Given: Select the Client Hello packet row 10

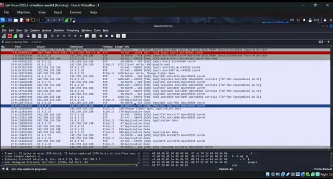Looking at the screenshot, I should coord(165,64).
